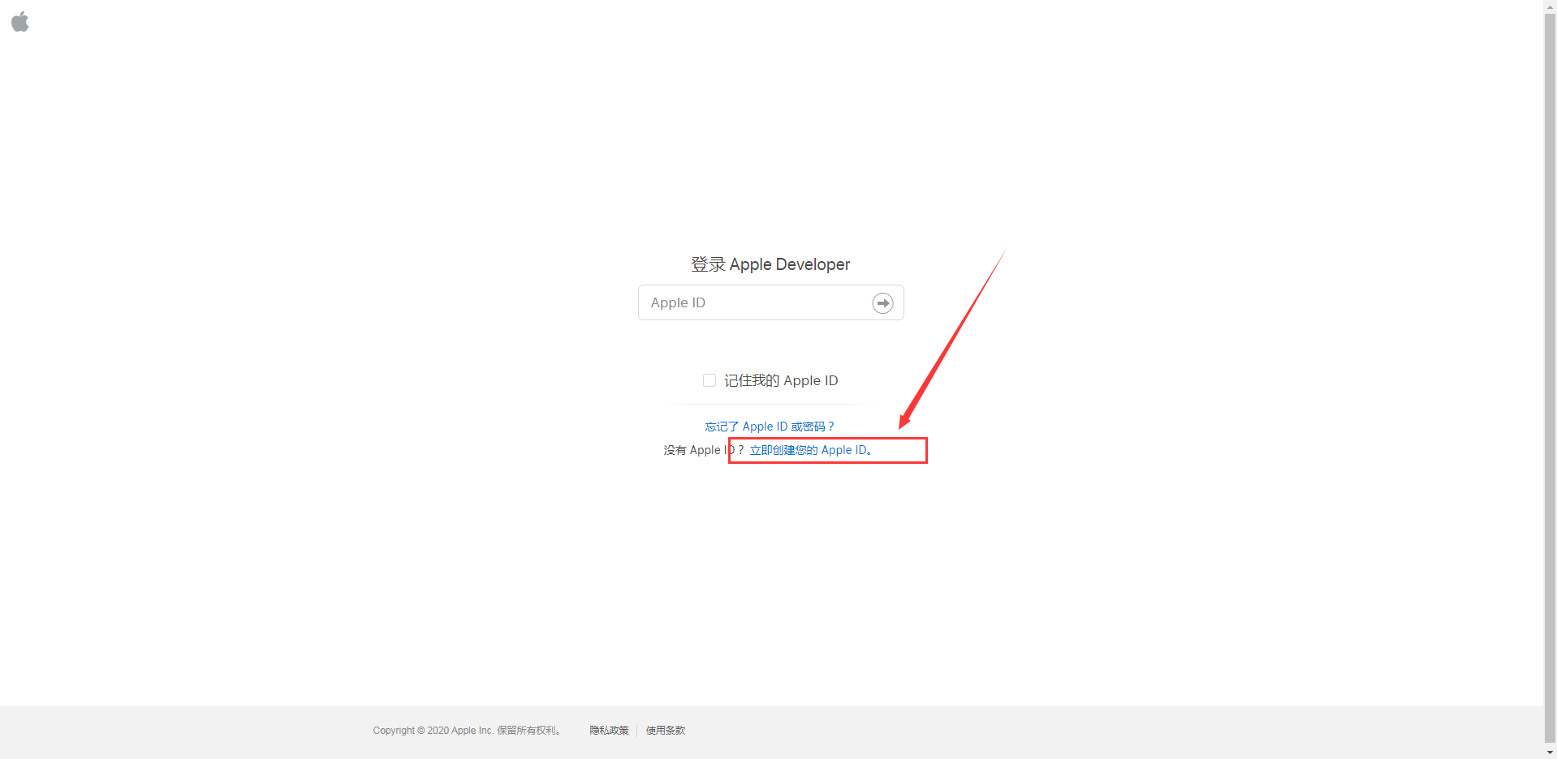Open the 隐私政策 footer link
The width and height of the screenshot is (1557, 759).
(x=609, y=731)
